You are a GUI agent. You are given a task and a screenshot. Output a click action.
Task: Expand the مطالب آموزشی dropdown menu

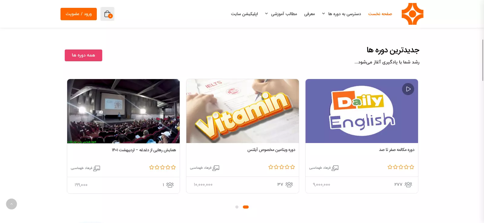pyautogui.click(x=281, y=14)
